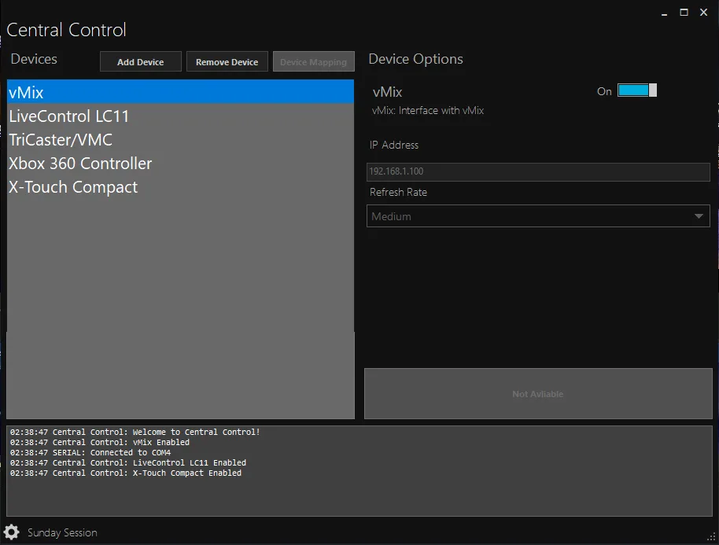
Task: Click the Sunday Session label
Action: point(62,532)
